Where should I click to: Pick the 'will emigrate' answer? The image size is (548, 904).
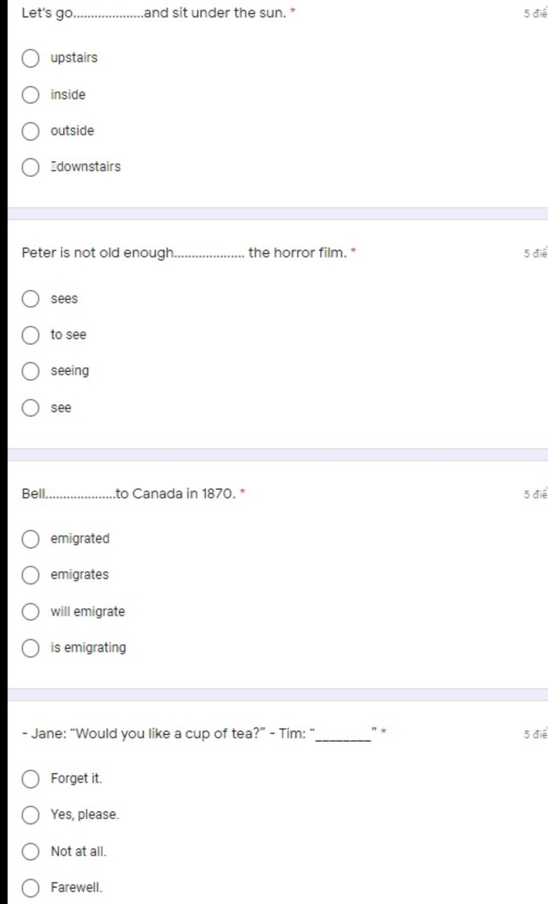point(31,612)
